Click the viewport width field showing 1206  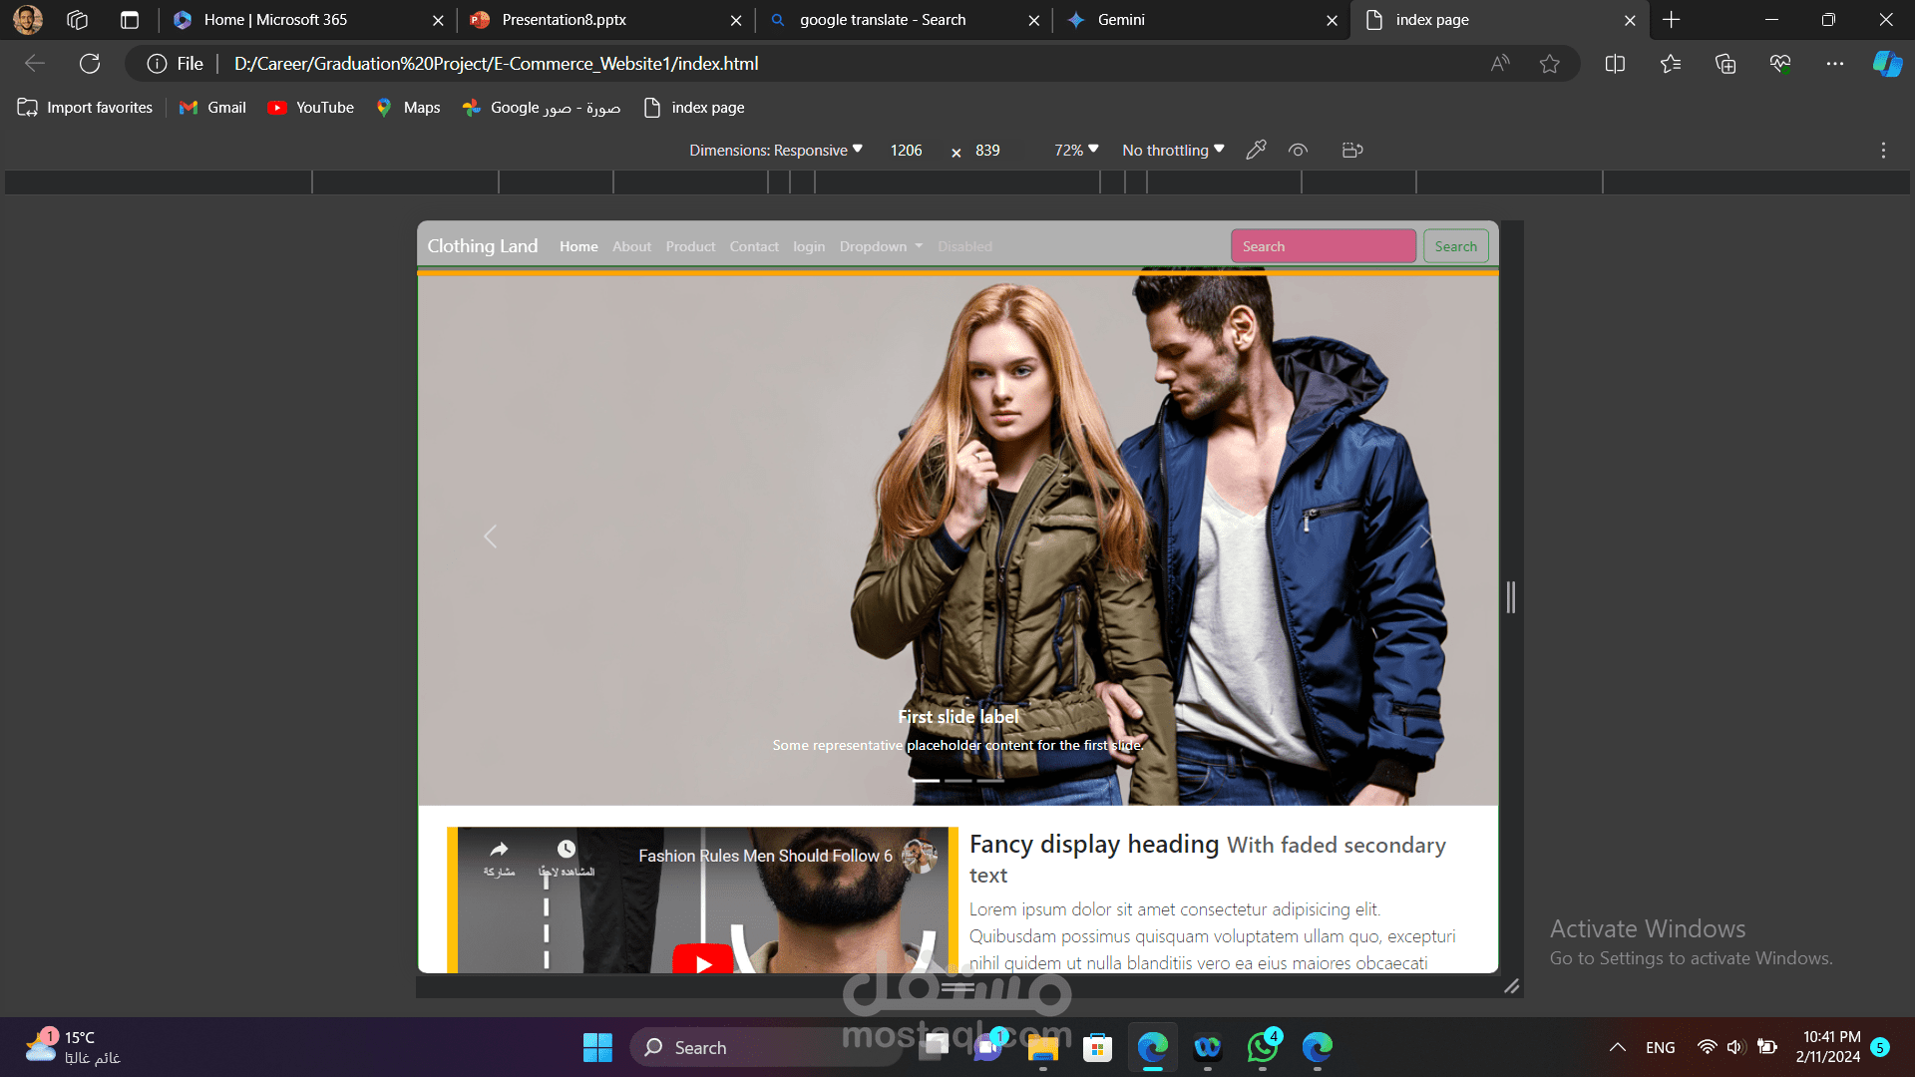click(x=906, y=151)
